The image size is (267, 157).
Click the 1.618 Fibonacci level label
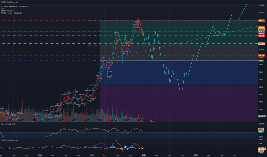[x=94, y=85]
